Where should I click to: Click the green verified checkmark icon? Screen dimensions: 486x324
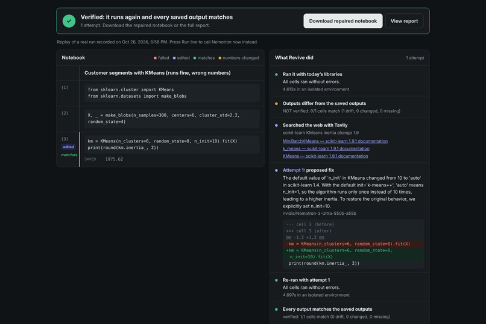(69, 21)
